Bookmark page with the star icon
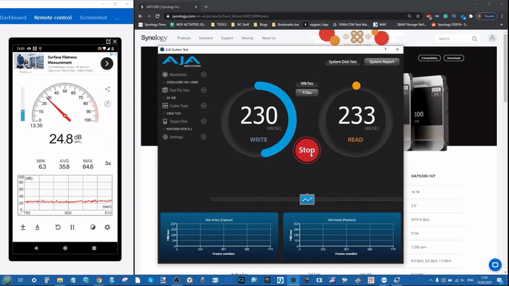509x286 pixels. [x=418, y=17]
